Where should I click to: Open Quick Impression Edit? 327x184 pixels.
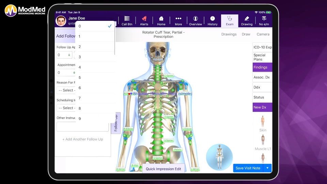[x=163, y=169]
